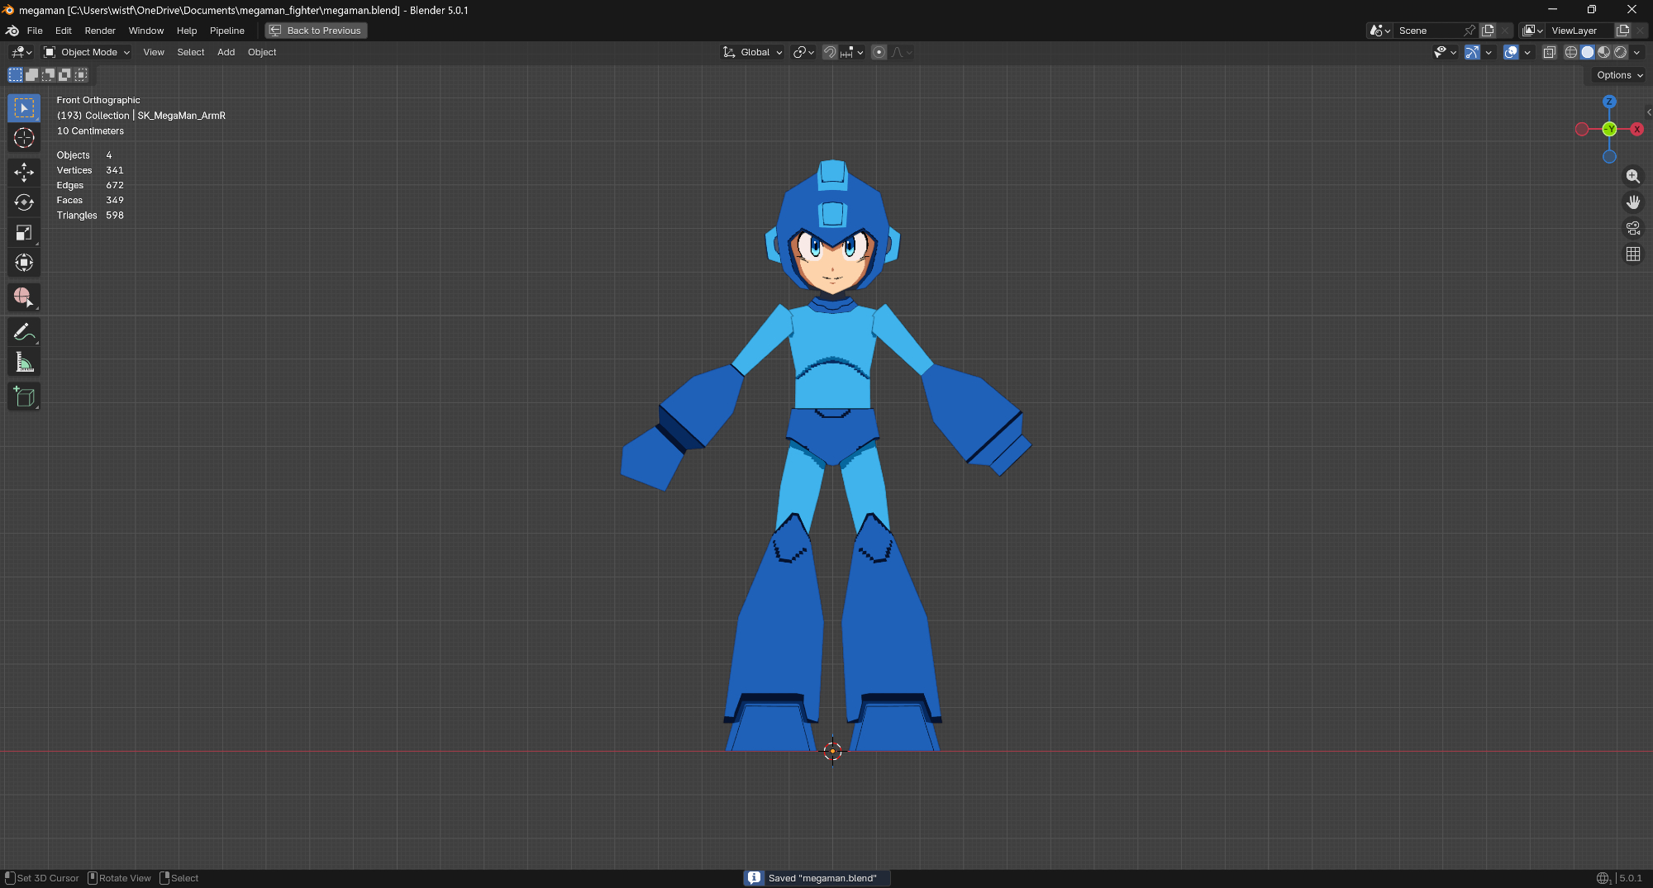This screenshot has height=888, width=1653.
Task: Expand the Options dropdown
Action: tap(1619, 75)
